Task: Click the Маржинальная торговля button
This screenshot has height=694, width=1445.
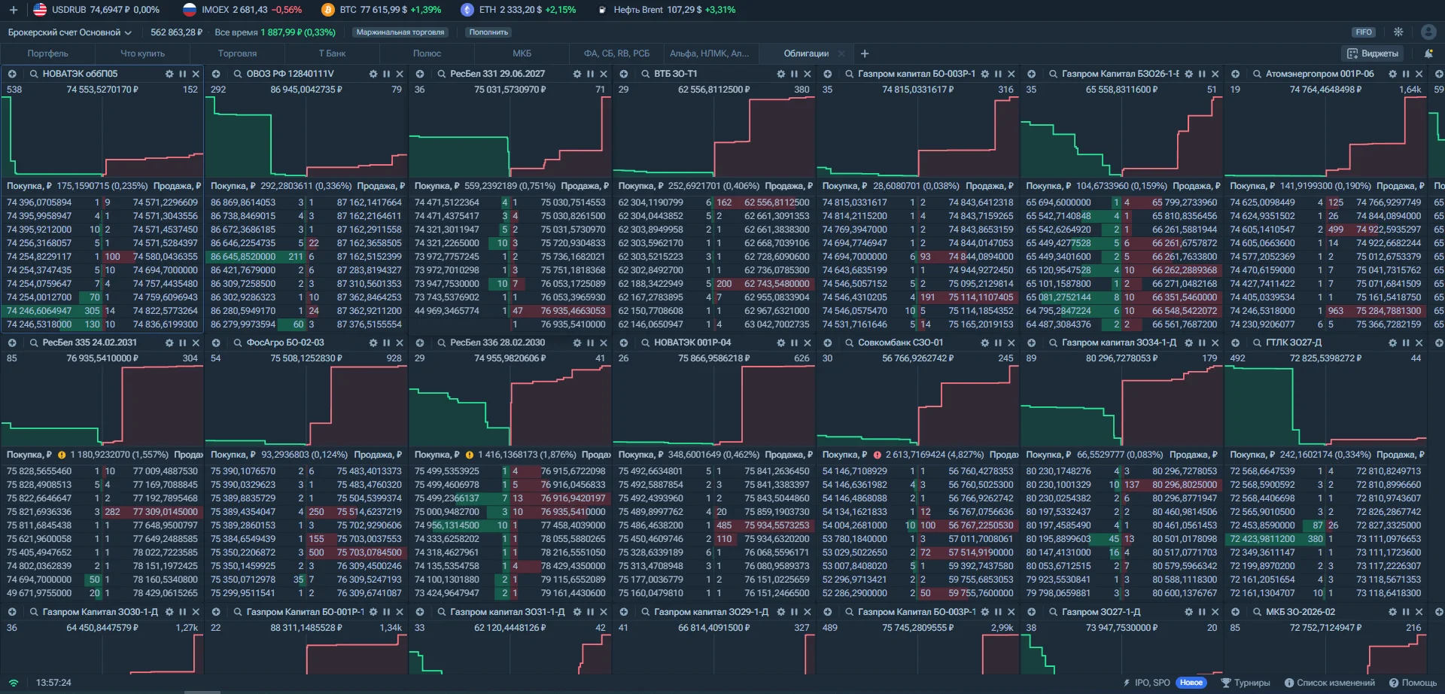Action: (400, 32)
